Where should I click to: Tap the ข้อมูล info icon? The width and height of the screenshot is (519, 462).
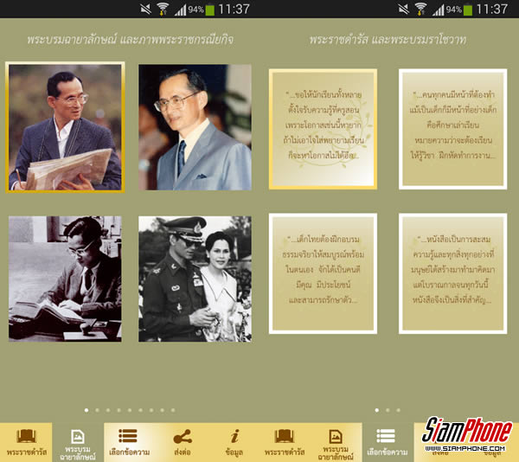[x=234, y=441]
